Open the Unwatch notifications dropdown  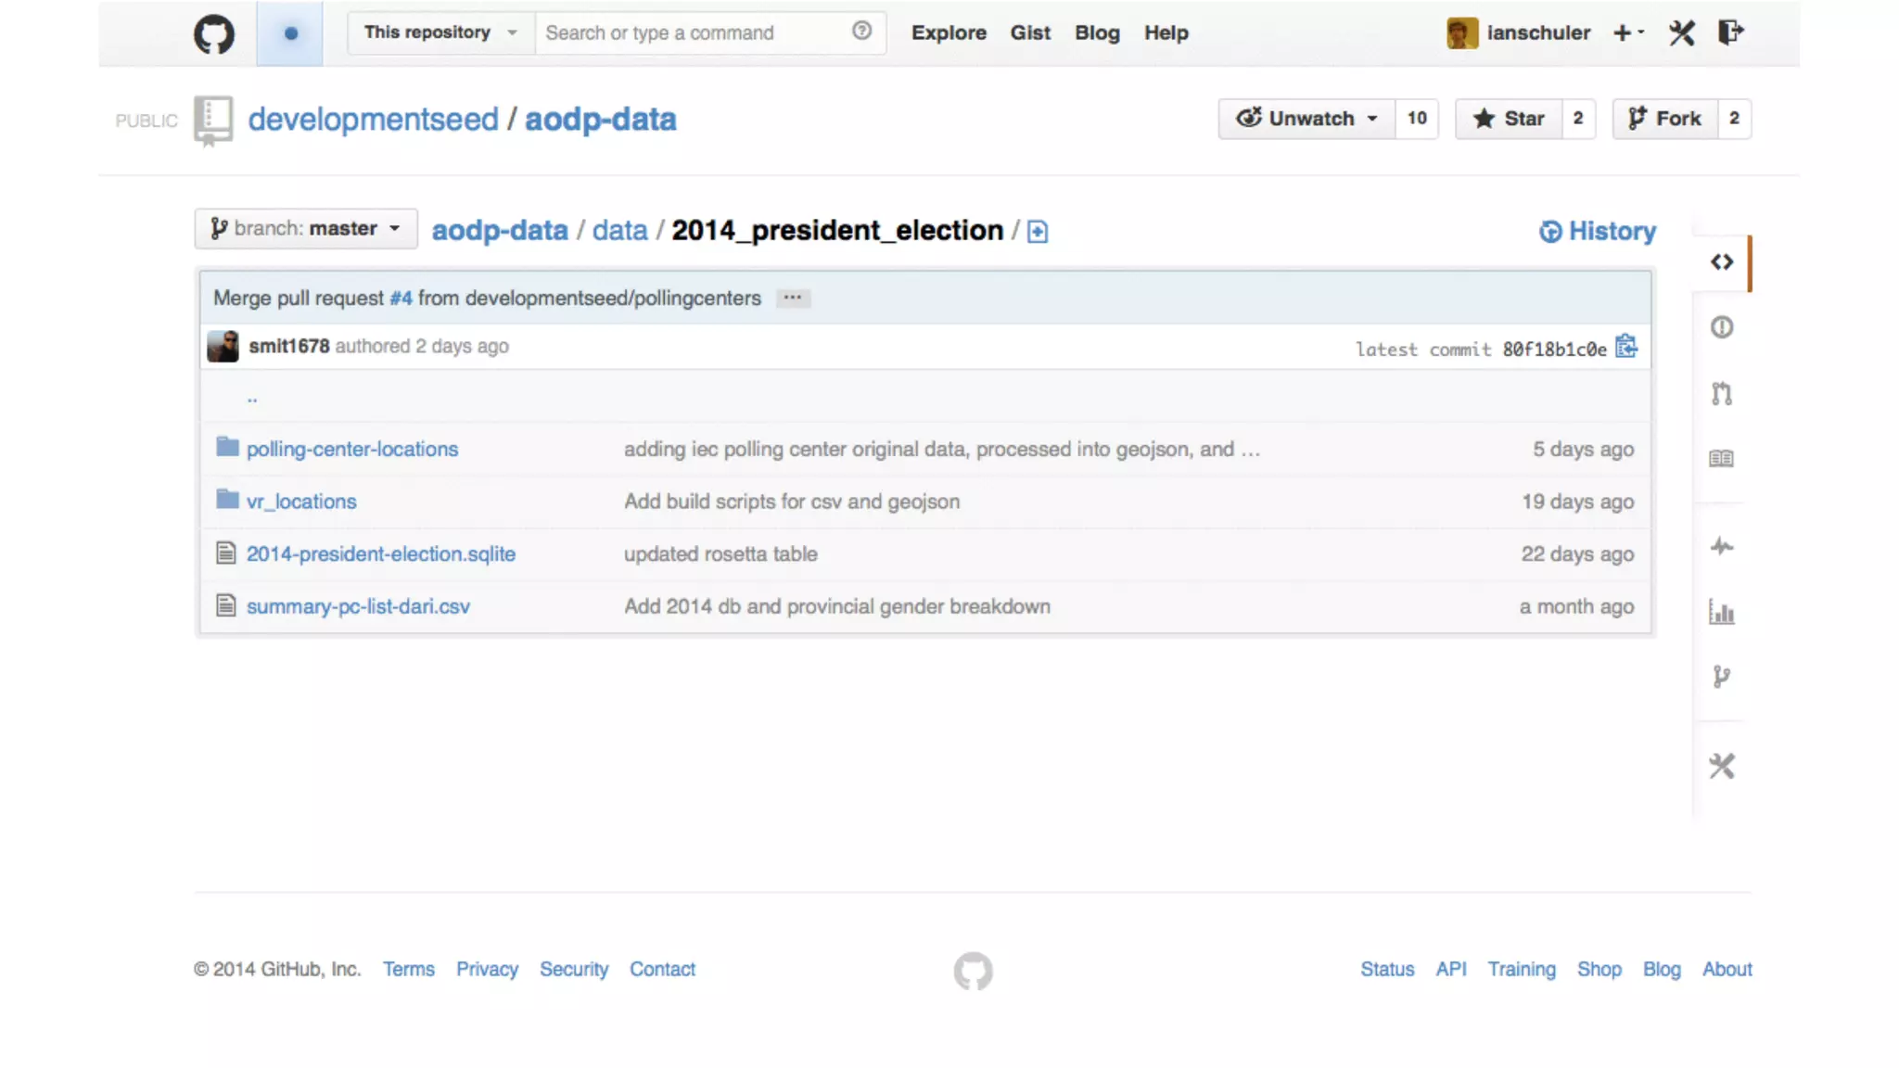(1307, 119)
